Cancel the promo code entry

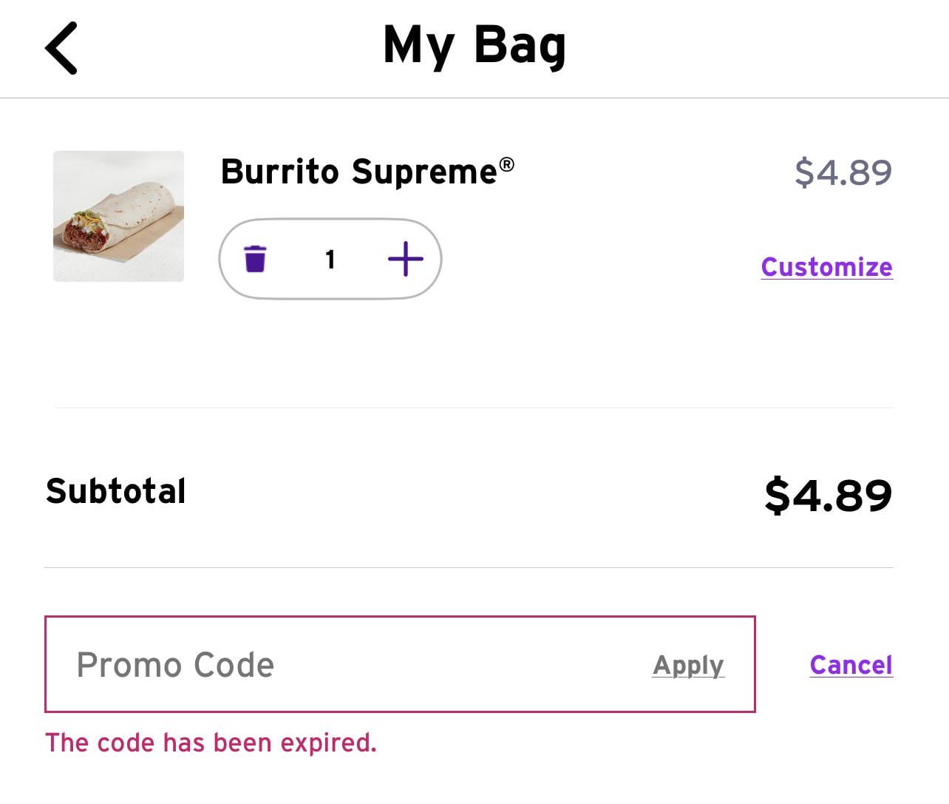(x=851, y=665)
